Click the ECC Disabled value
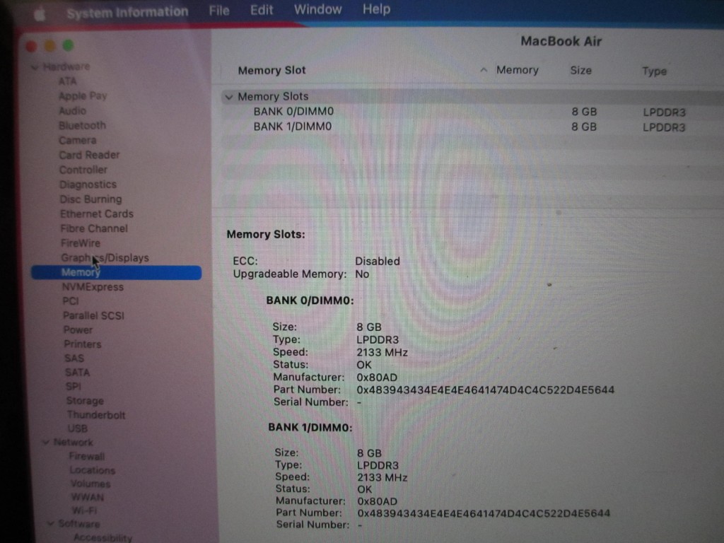 click(x=378, y=262)
